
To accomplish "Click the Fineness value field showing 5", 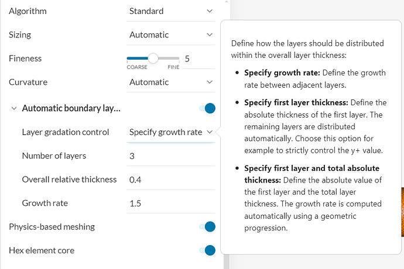I will 187,58.
